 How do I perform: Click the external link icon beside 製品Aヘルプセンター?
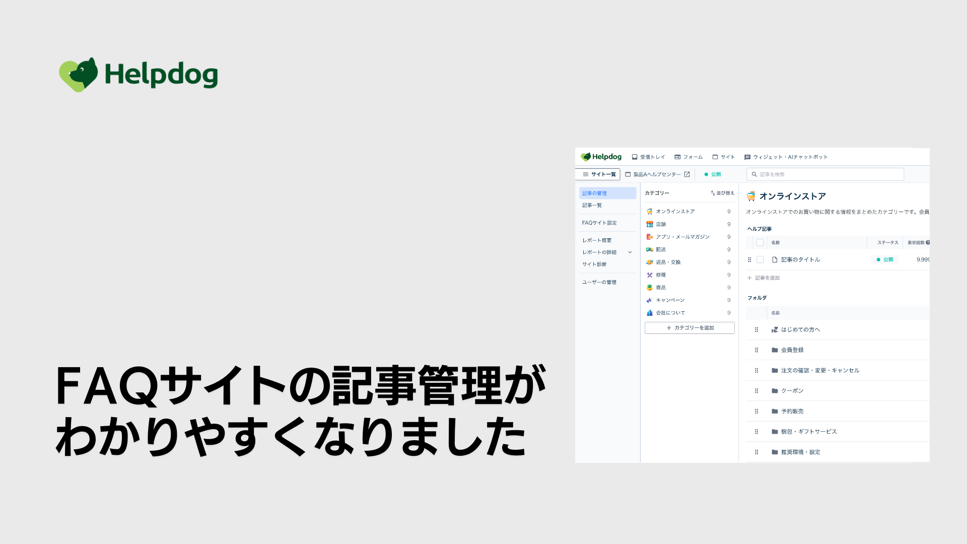687,174
